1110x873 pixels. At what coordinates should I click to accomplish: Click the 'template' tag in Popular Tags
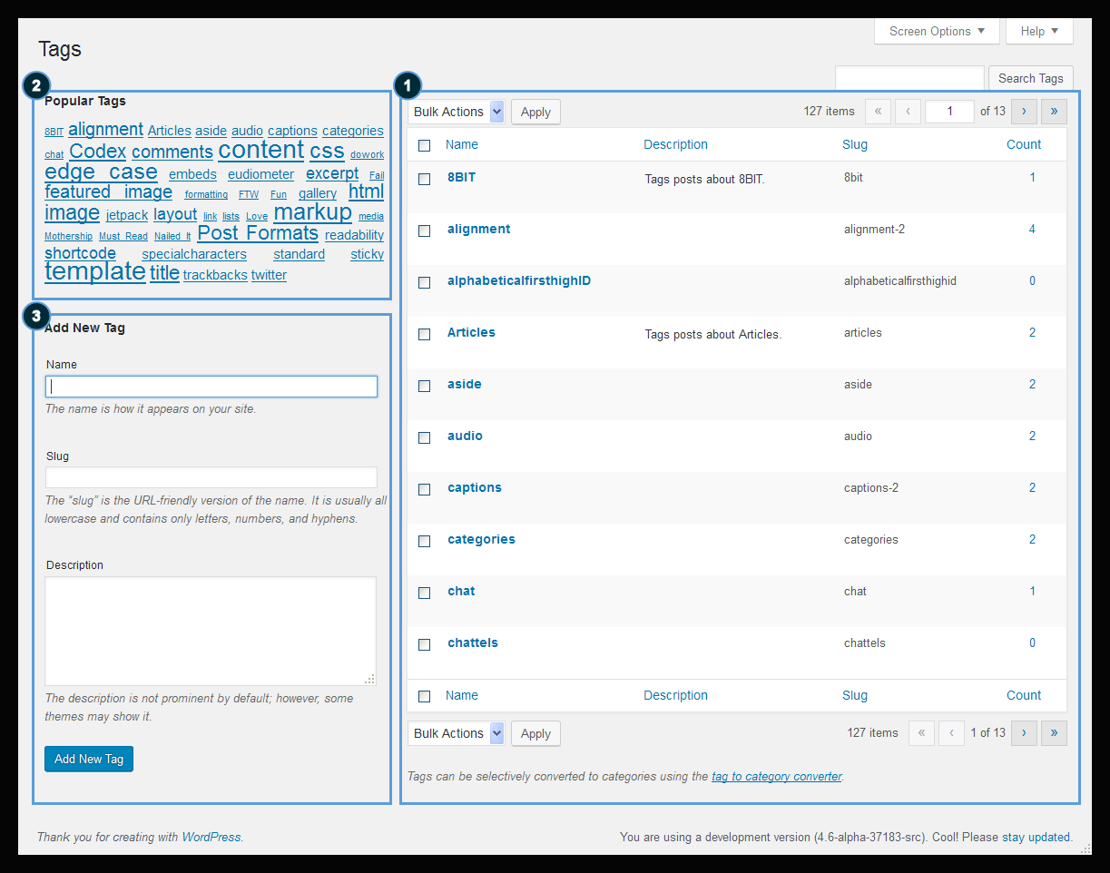95,271
